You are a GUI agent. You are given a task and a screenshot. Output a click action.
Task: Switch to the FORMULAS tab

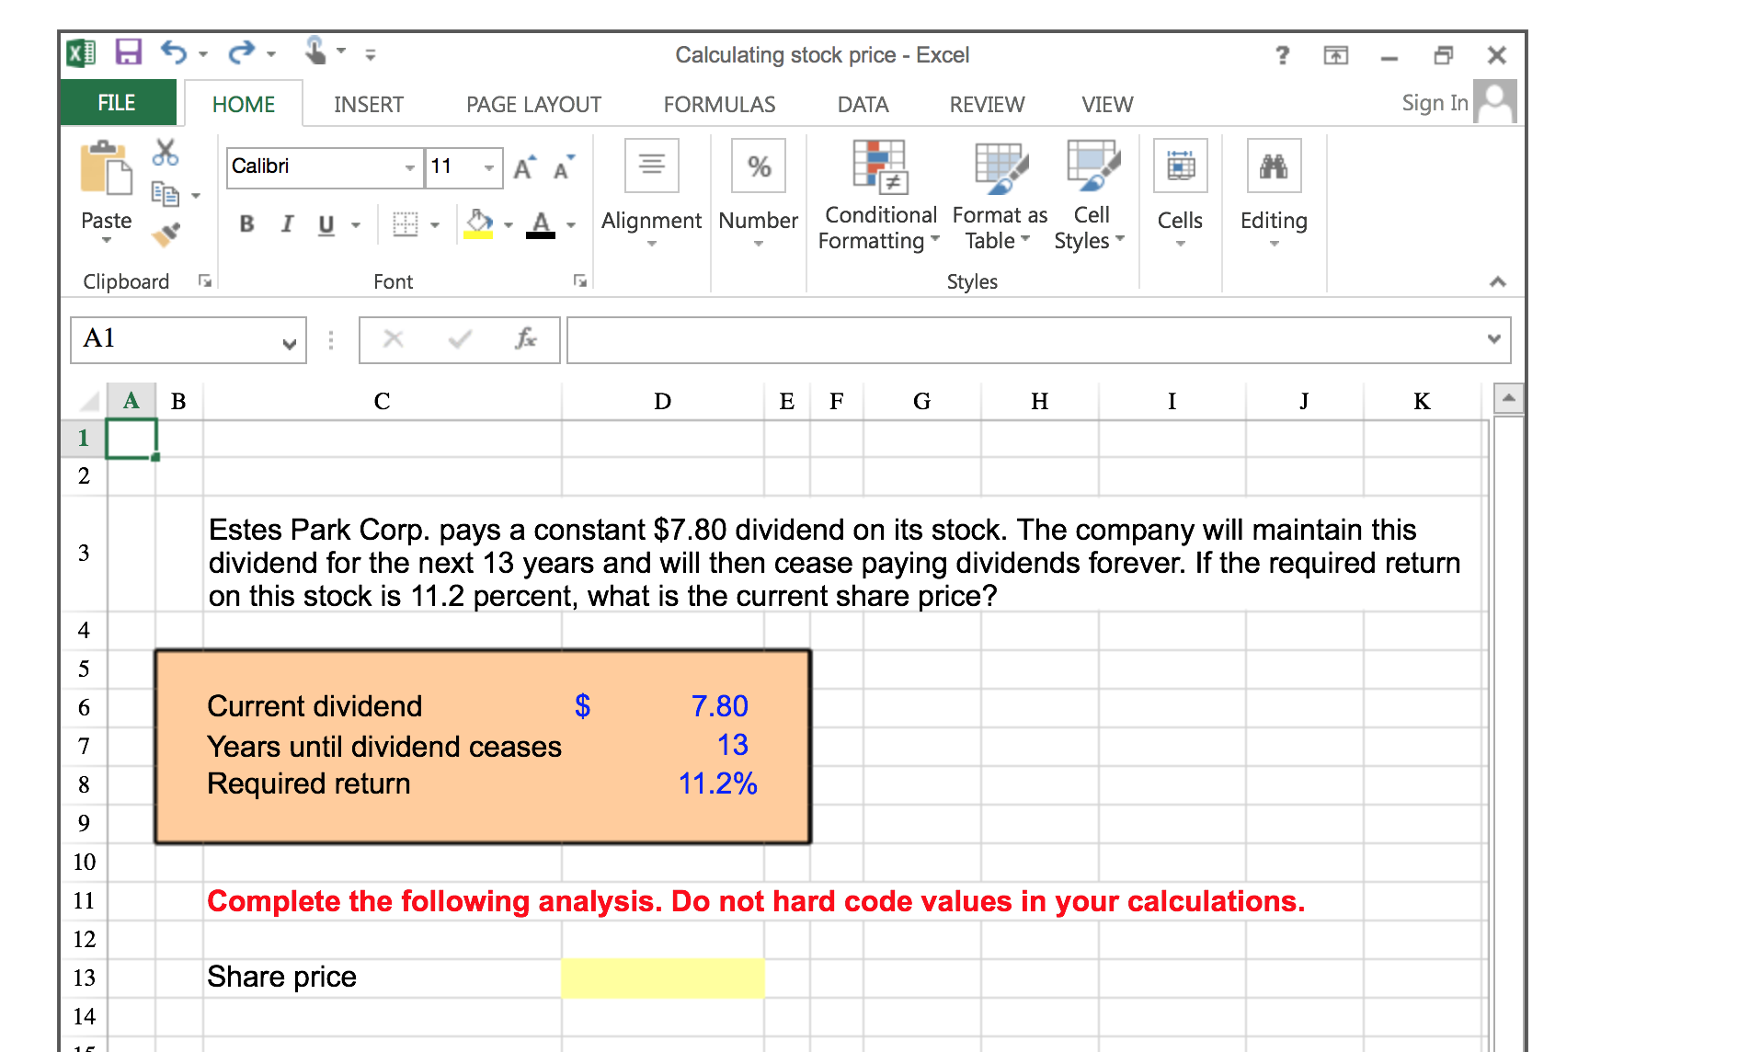(x=718, y=104)
